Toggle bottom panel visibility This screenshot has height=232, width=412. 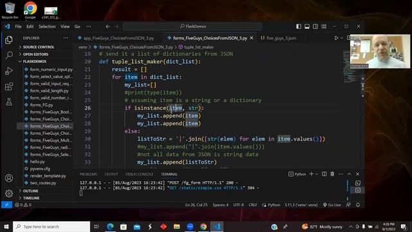tap(307, 26)
